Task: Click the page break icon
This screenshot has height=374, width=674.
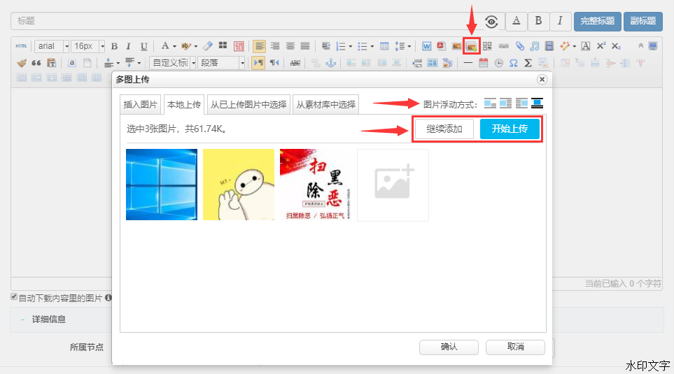Action: [417, 63]
